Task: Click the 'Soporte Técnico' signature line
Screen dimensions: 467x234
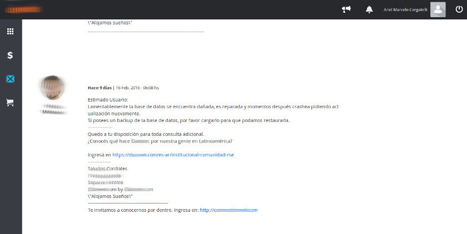Action: [x=105, y=182]
